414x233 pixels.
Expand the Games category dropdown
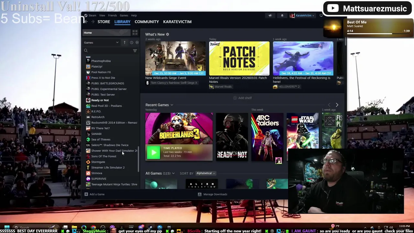pos(117,42)
